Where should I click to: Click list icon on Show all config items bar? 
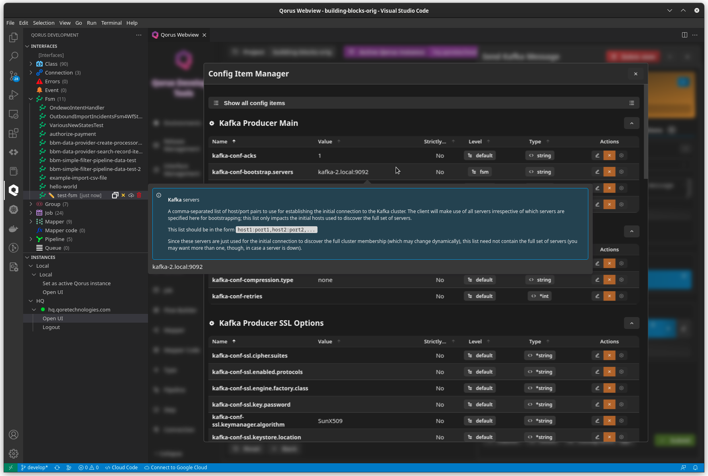(x=632, y=103)
